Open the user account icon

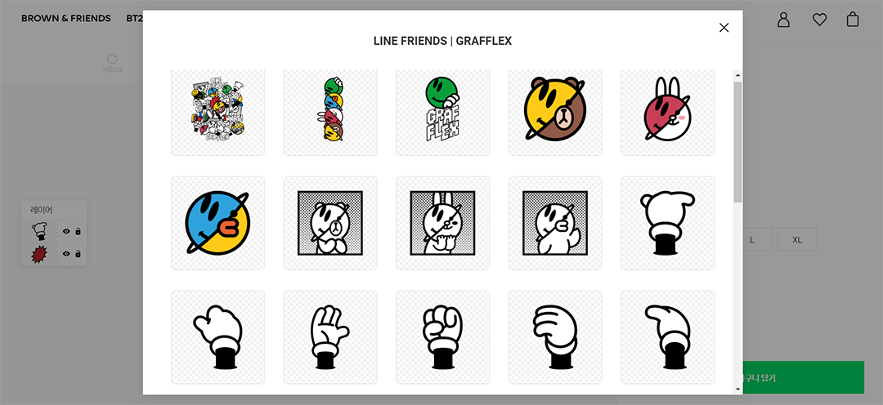[783, 19]
